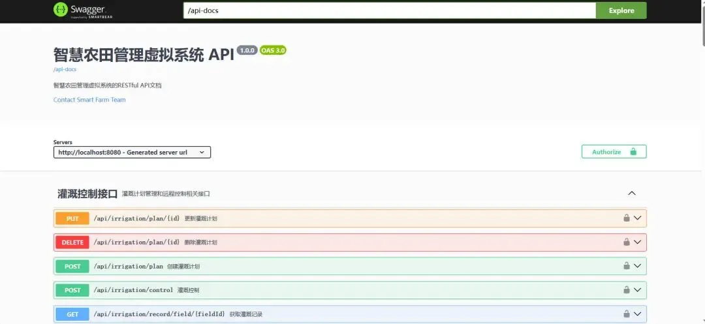Expand the POST /api/irrigation/control chevron
705x324 pixels.
tap(637, 290)
